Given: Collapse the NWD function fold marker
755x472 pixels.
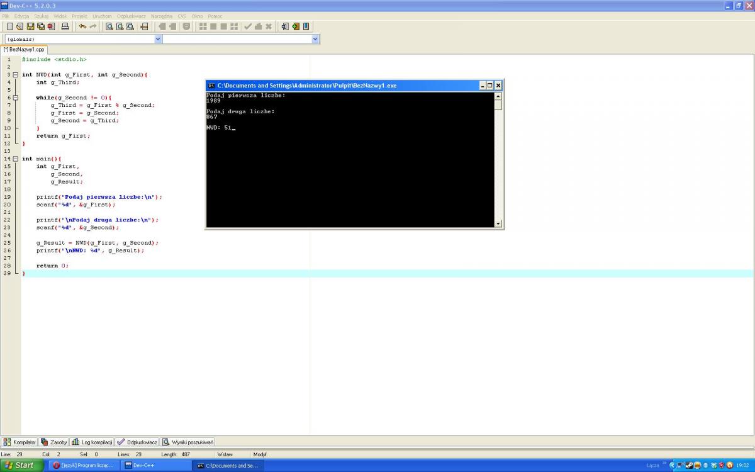Looking at the screenshot, I should click(x=16, y=75).
